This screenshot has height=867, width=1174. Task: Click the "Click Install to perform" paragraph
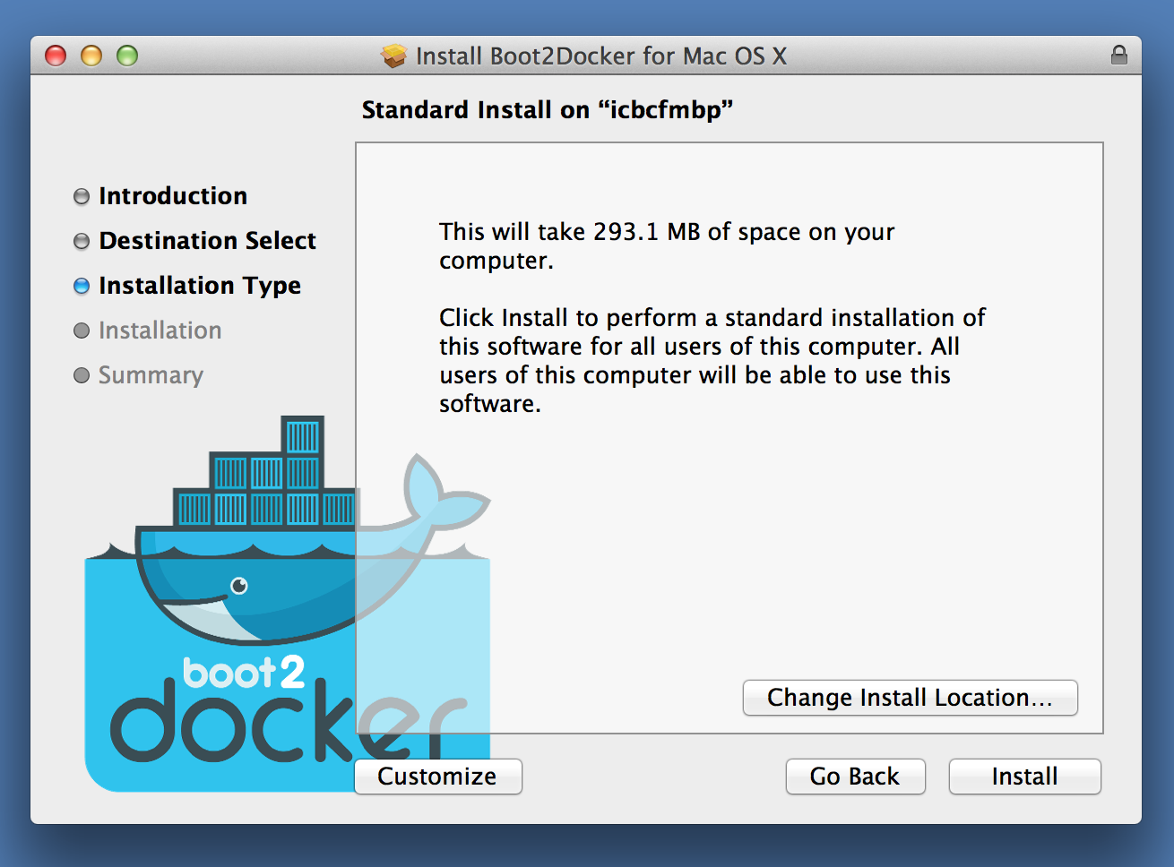point(712,361)
